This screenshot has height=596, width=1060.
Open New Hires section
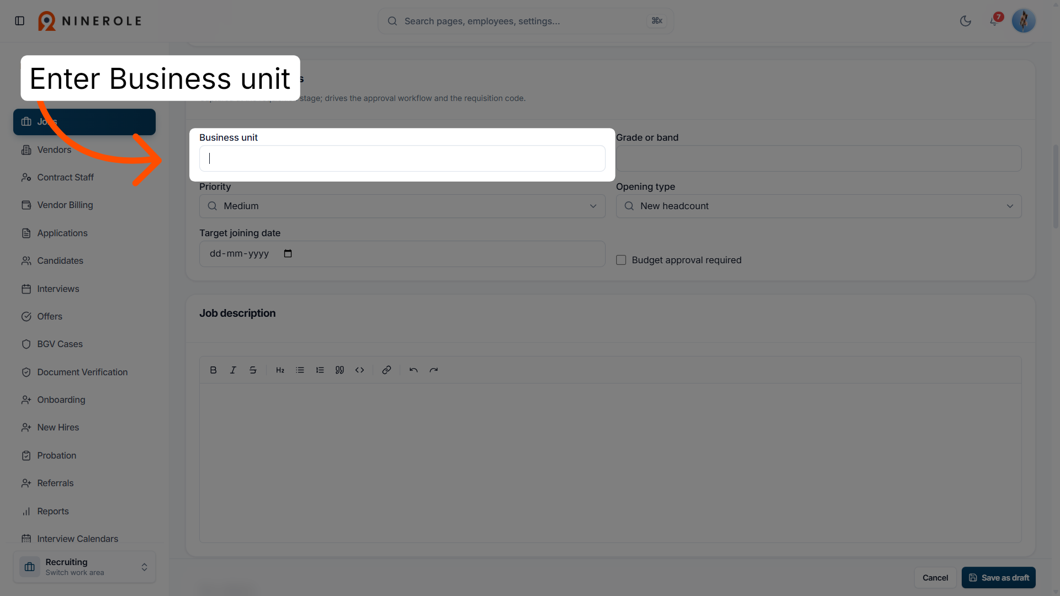[84, 427]
